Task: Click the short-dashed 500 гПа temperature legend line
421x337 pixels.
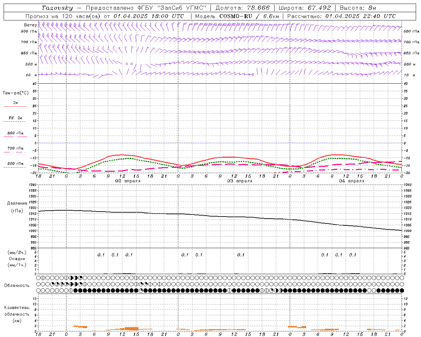Action: [14, 167]
